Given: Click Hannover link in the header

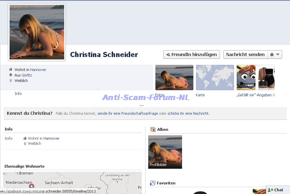Looking at the screenshot, I should (x=38, y=70).
